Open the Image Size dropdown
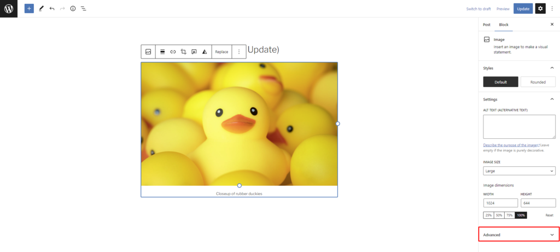Viewport: 560px width, 252px height. [x=519, y=171]
